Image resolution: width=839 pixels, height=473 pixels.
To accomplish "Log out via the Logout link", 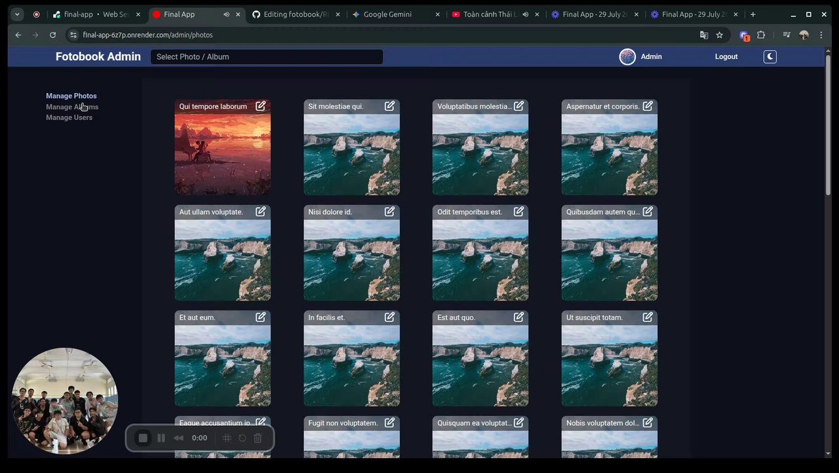I will (726, 57).
